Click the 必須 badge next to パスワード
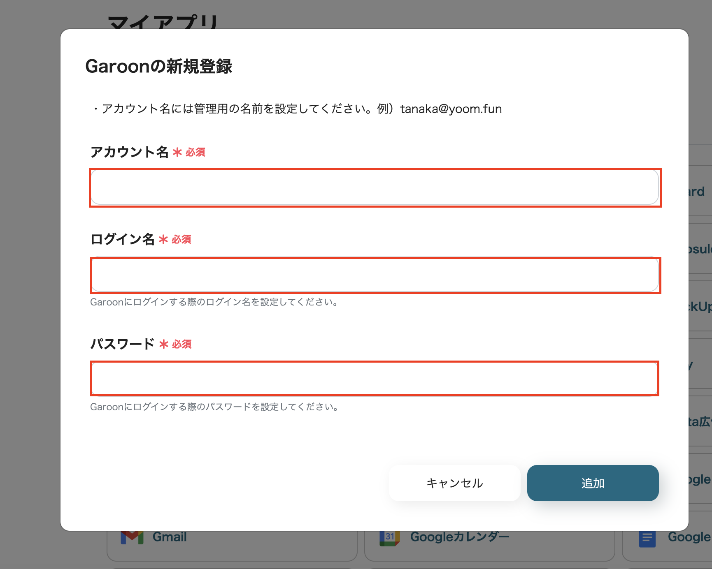This screenshot has width=712, height=569. point(181,345)
